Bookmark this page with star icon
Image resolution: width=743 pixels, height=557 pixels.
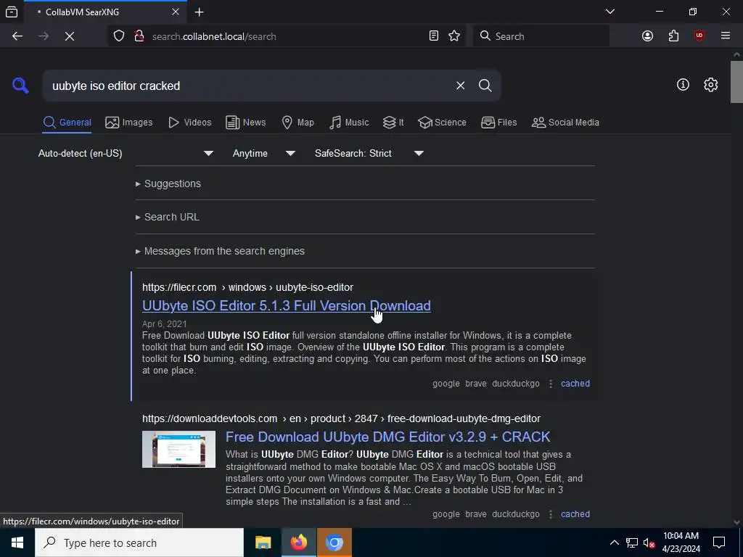pos(454,36)
